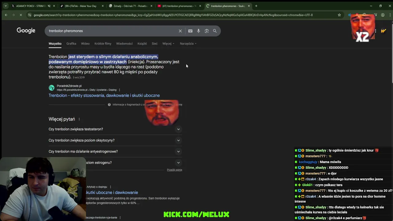Switch to the Zdrady Odcinek 71 tab
Image resolution: width=393 pixels, height=221 pixels.
point(130,6)
